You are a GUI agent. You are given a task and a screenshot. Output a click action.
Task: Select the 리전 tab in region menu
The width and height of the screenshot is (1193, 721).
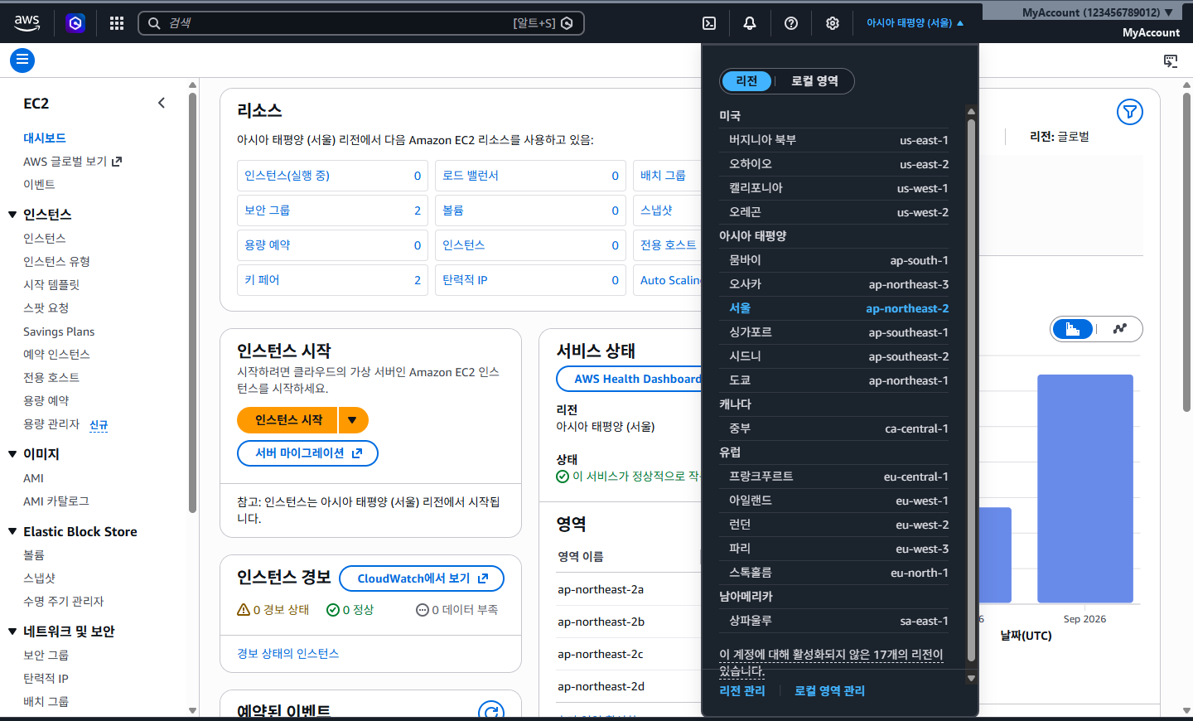(x=747, y=80)
